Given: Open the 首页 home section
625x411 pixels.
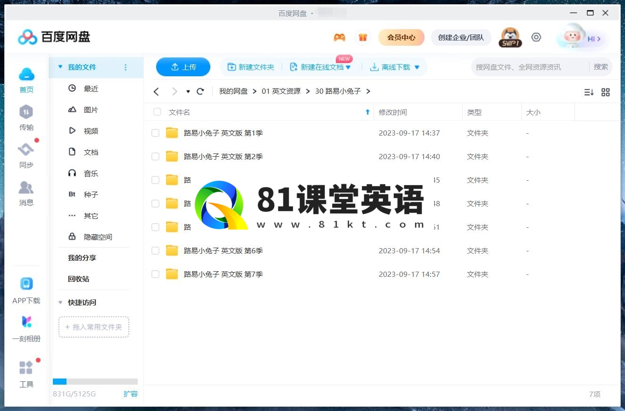Looking at the screenshot, I should [x=26, y=80].
